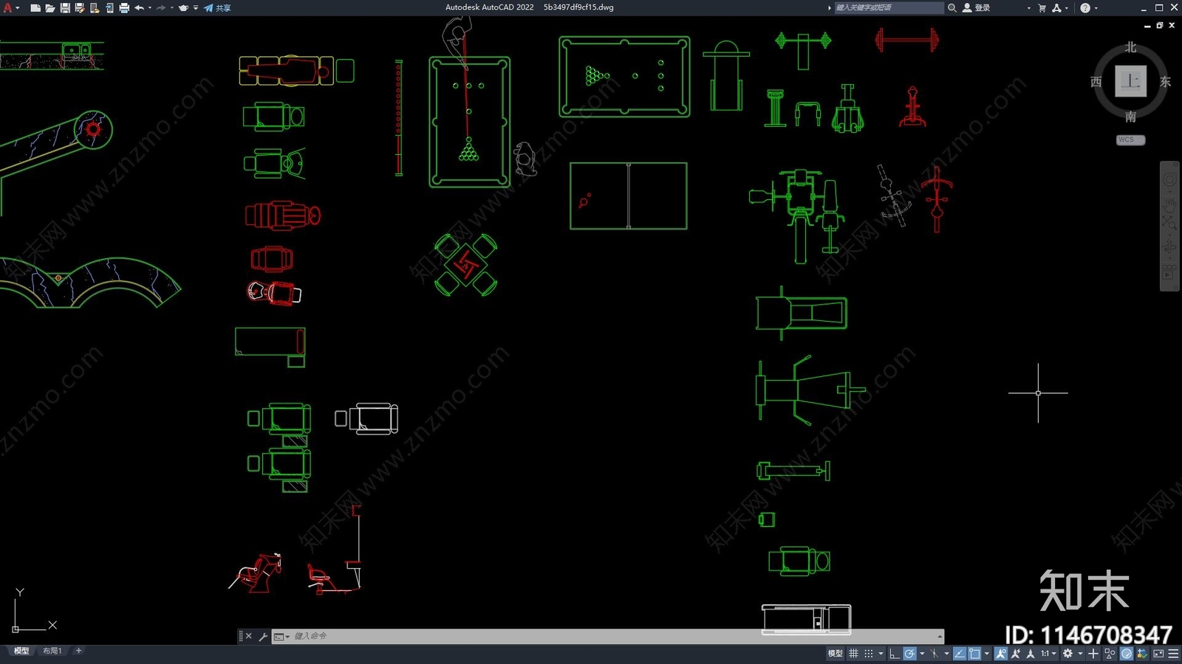Toggle snap mode dots
1182x664 pixels.
click(x=869, y=654)
